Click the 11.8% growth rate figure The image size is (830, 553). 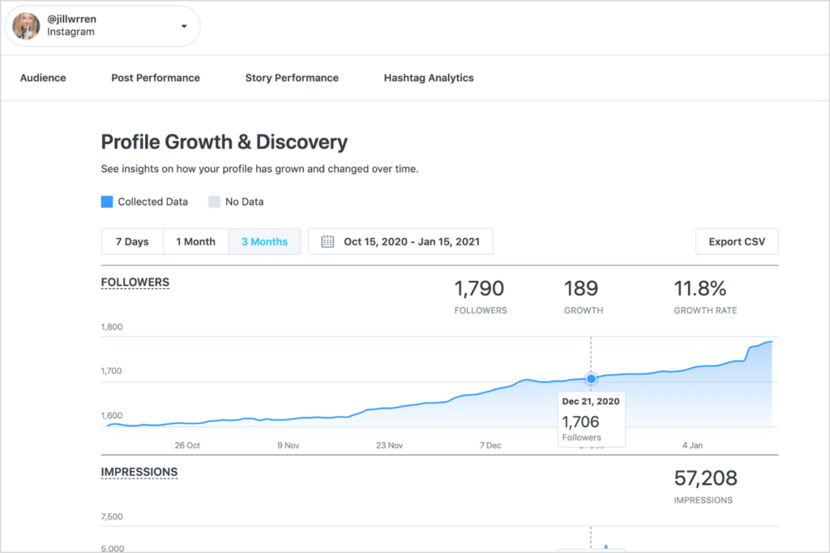tap(700, 288)
